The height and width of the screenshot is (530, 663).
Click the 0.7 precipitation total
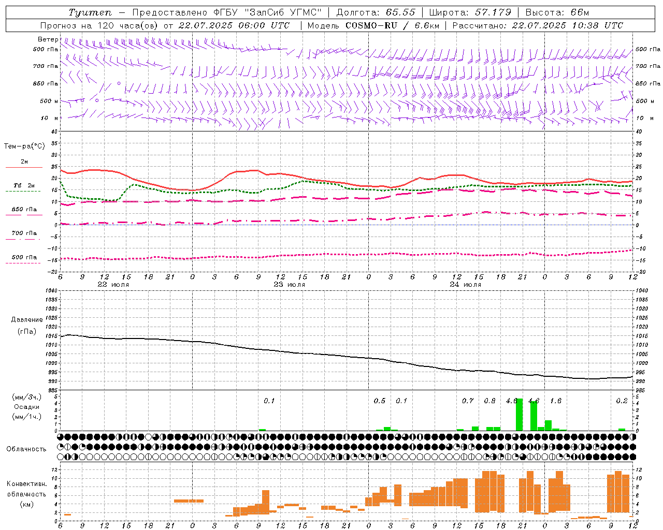(x=468, y=401)
